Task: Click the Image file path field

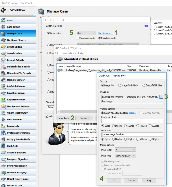Action: (130, 97)
